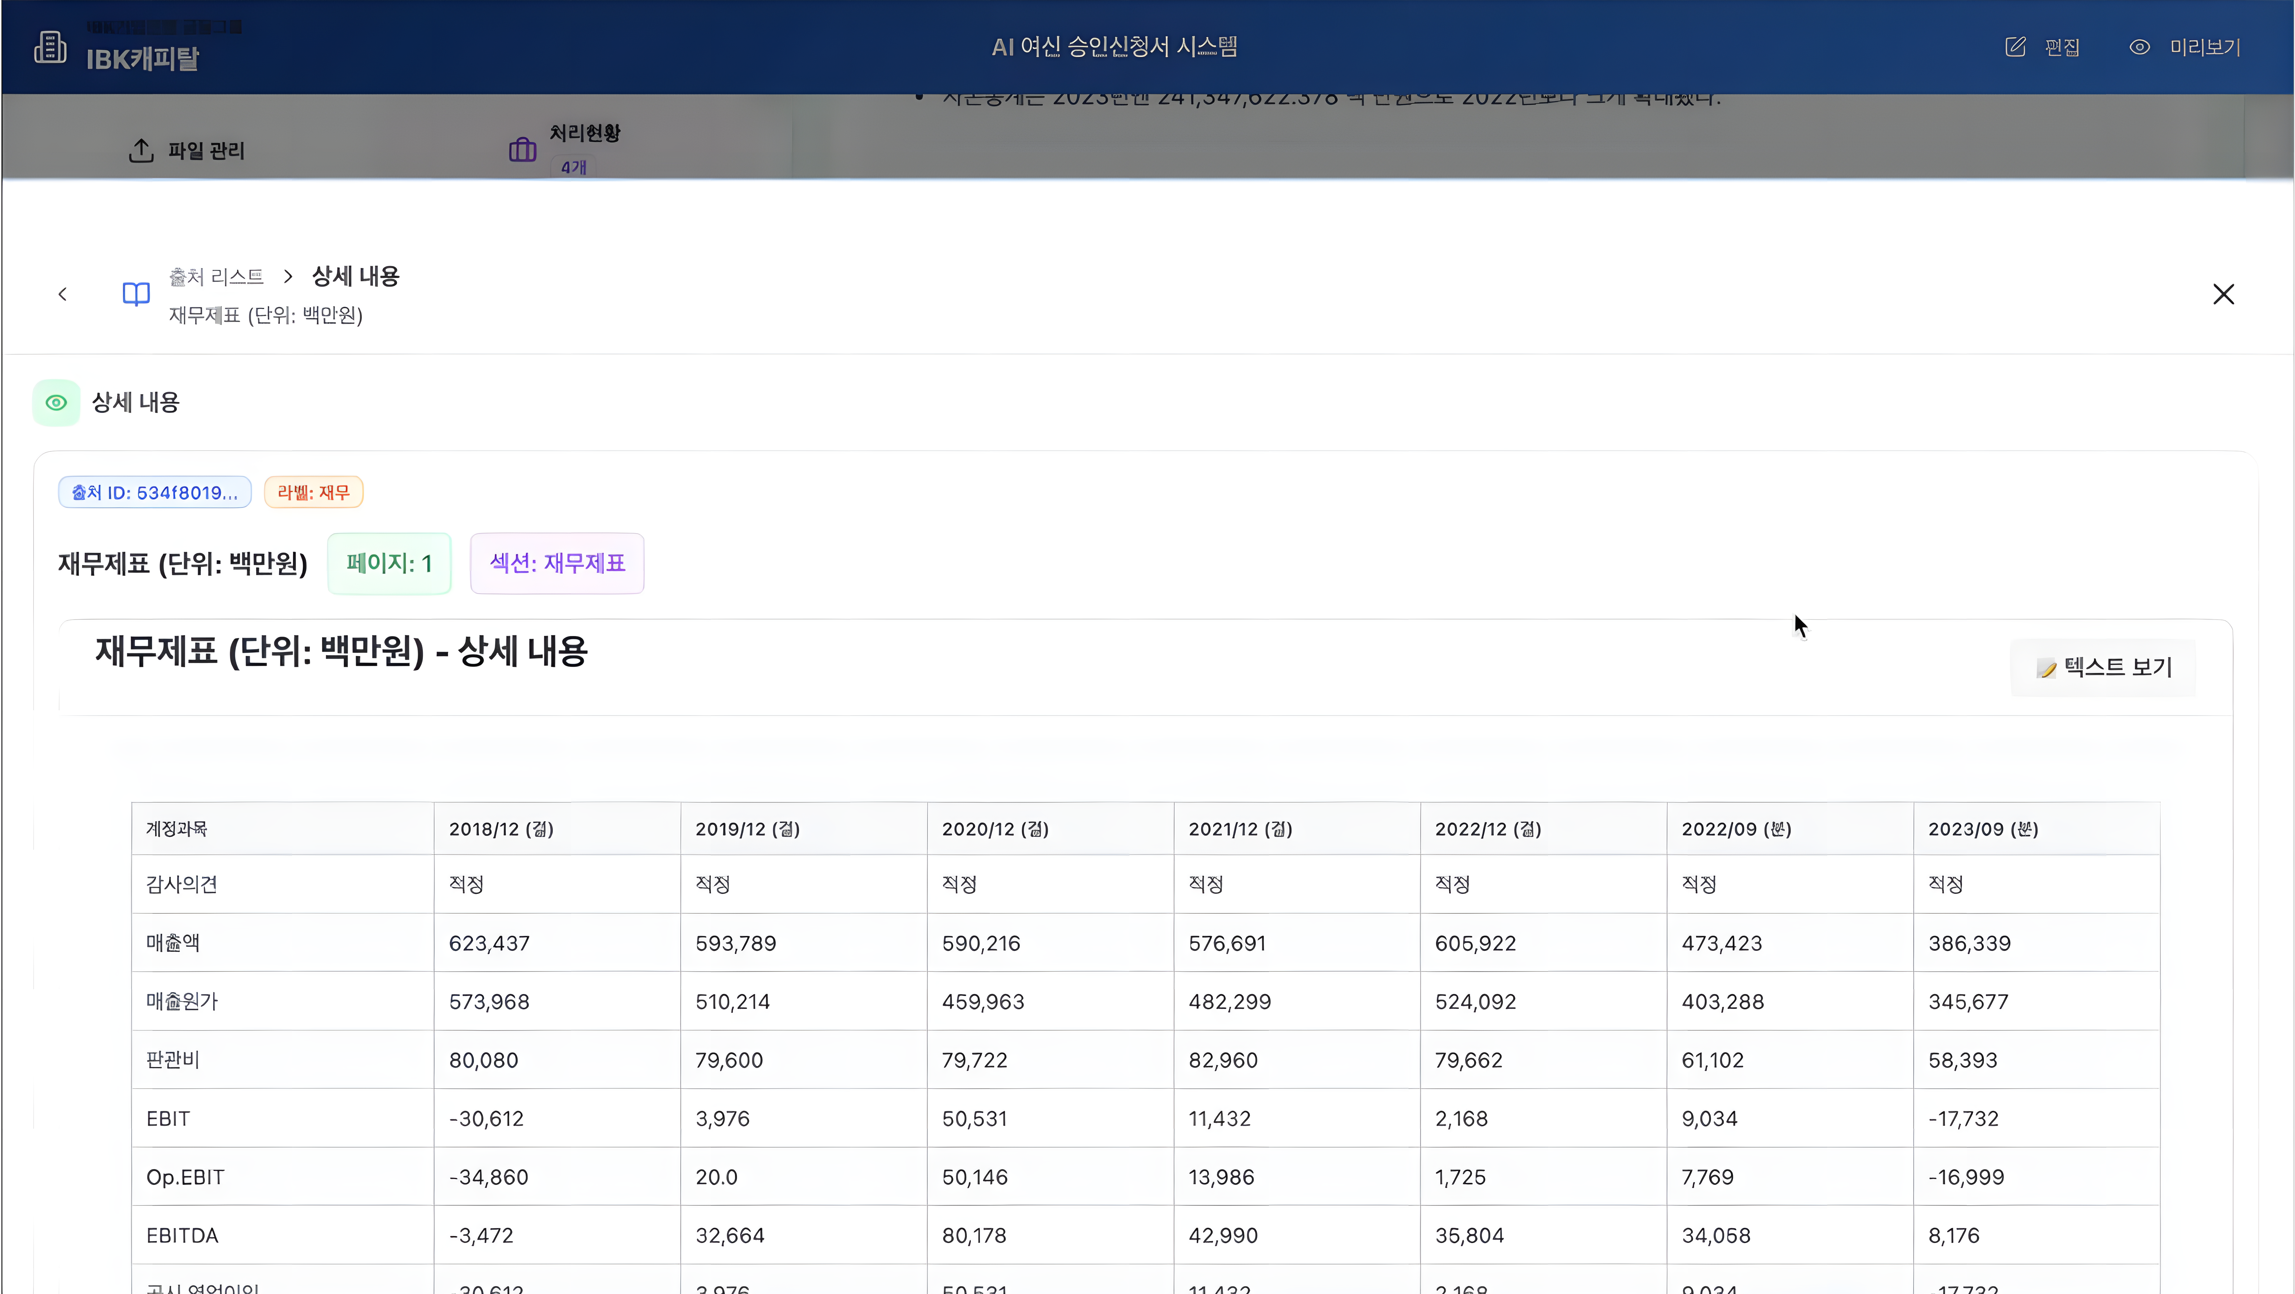
Task: Click the green eye icon beside 상세 내용
Action: coord(56,403)
